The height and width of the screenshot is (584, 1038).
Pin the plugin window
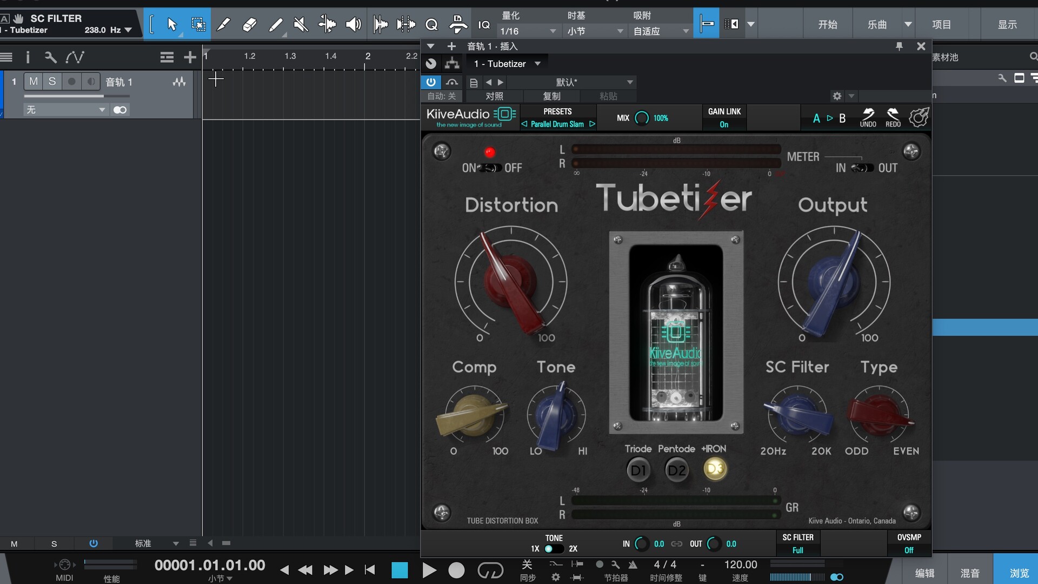[899, 47]
